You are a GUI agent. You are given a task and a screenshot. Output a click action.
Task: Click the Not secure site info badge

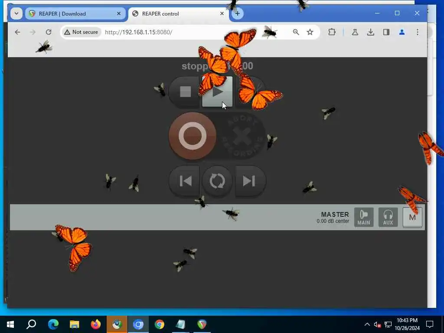[81, 32]
